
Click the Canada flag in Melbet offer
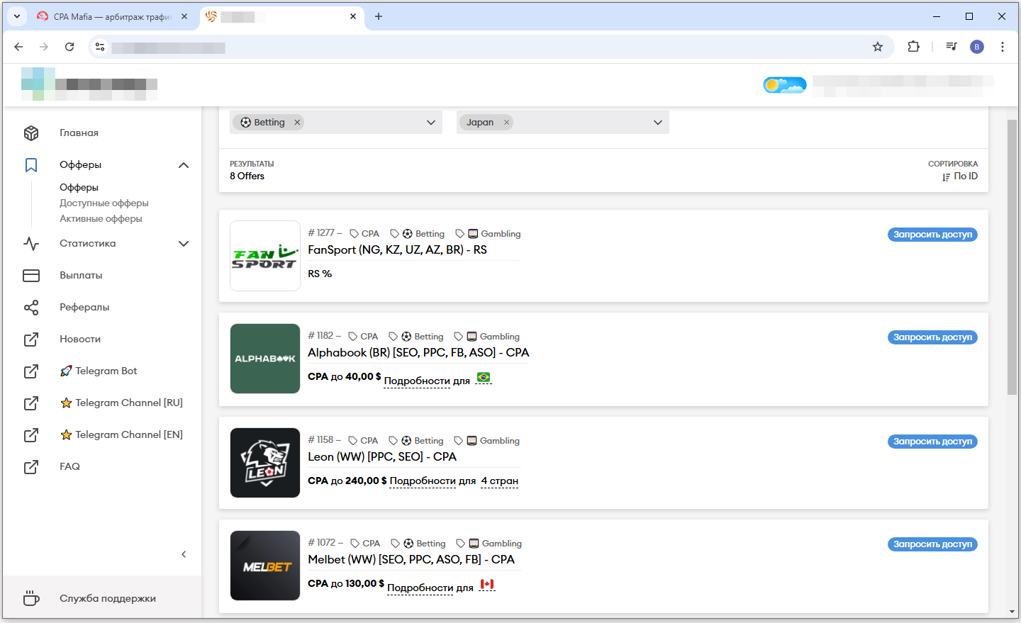(487, 585)
